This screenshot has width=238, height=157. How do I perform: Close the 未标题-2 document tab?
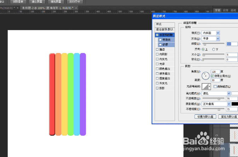76,8
